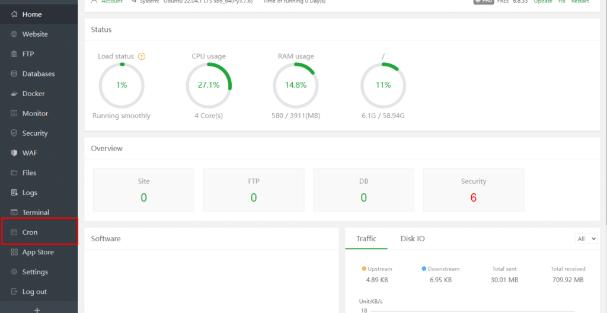The height and width of the screenshot is (313, 607).
Task: Open the Monitor menu item
Action: coord(35,113)
